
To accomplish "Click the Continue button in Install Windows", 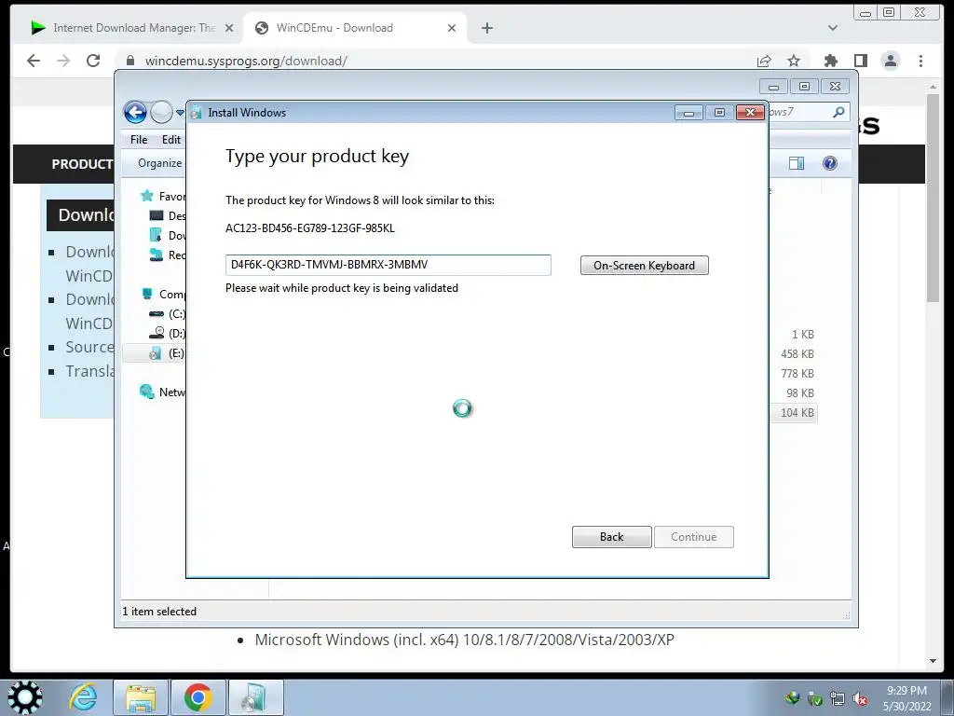I will (693, 537).
